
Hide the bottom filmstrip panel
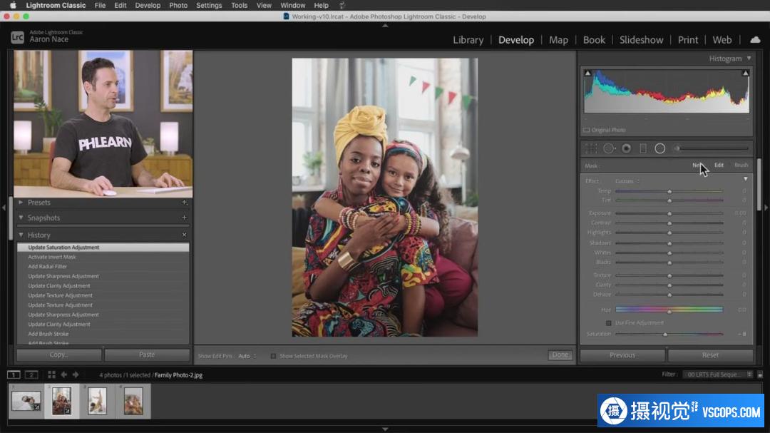tap(385, 429)
